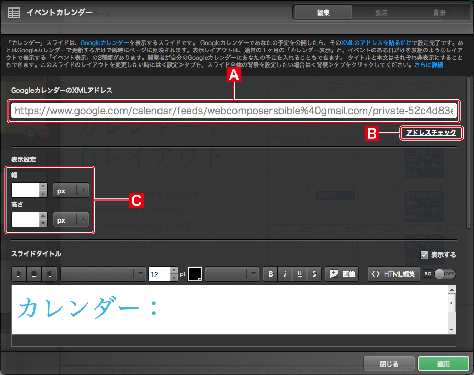Switch to the 設定 tab
474x375 pixels.
[x=381, y=13]
